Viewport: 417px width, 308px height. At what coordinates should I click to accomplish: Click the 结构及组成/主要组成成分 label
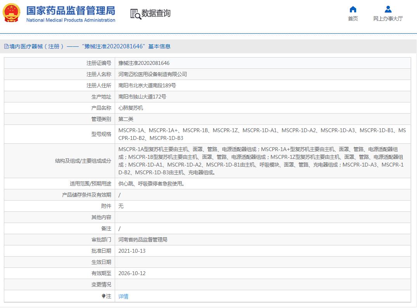click(x=83, y=161)
